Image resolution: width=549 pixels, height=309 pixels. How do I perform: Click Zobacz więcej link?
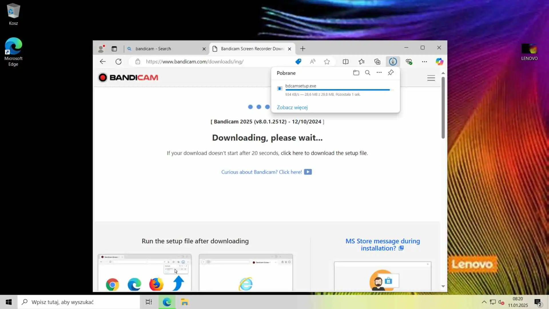pos(292,107)
